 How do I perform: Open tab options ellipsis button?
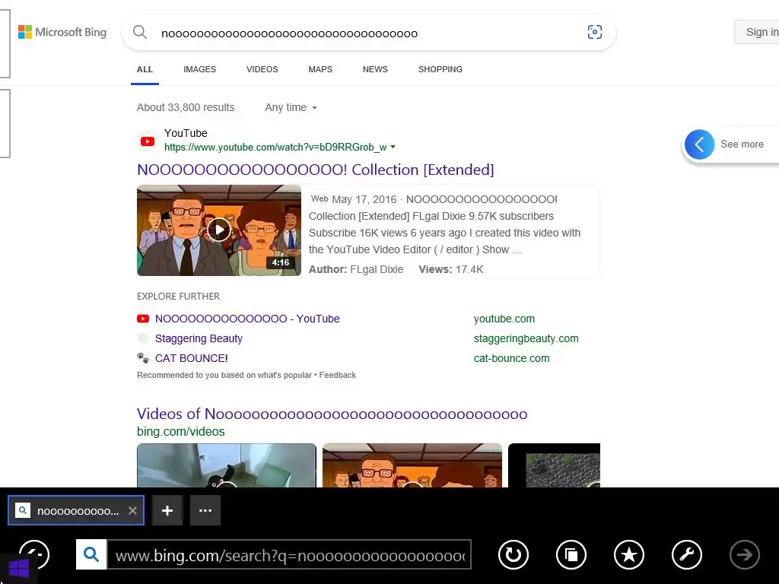click(205, 510)
